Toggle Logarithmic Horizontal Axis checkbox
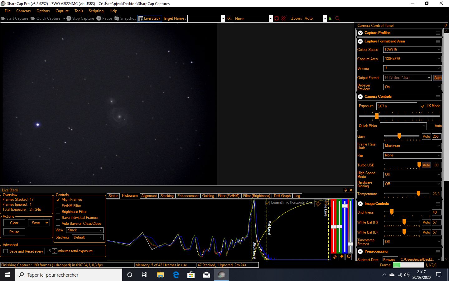Viewport: 449px width, 281px height. (268, 203)
